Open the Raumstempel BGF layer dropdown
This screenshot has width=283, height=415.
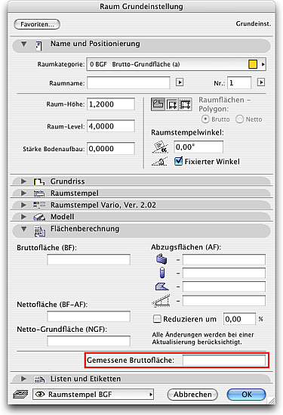[x=93, y=395]
